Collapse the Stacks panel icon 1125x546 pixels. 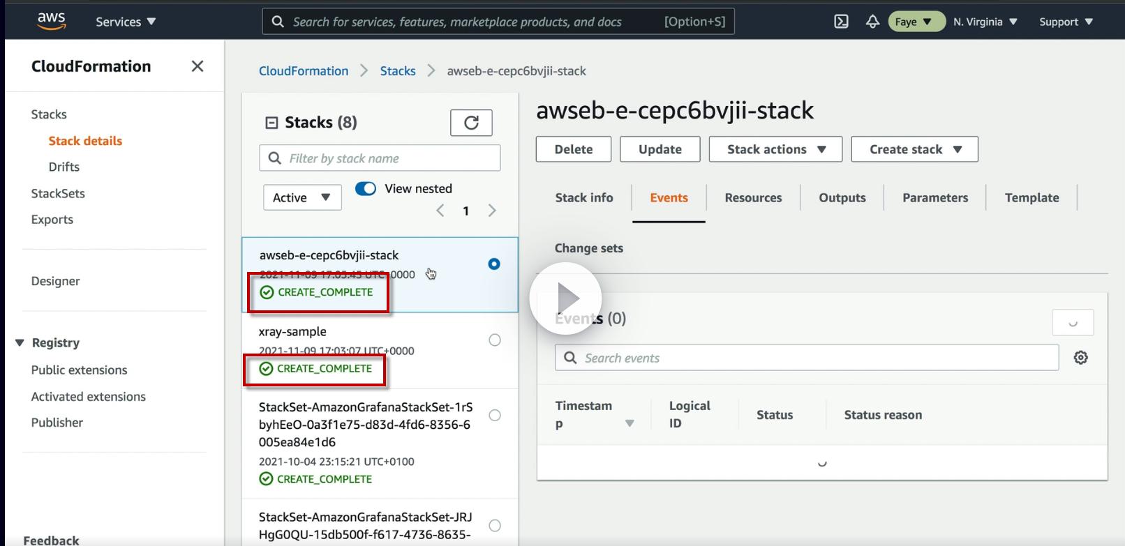coord(271,123)
